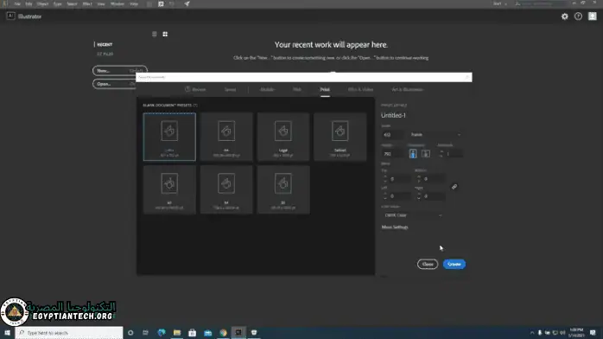Open the Edit menu

29,3
